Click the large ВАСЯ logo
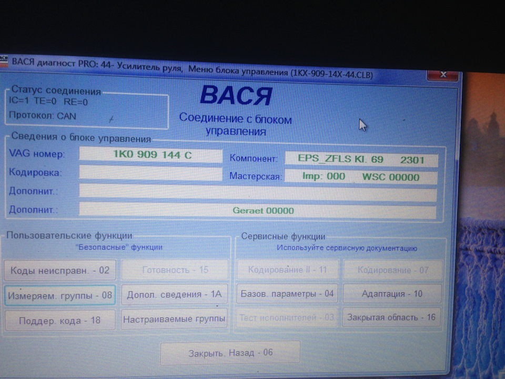This screenshot has width=505, height=379. coord(236,95)
